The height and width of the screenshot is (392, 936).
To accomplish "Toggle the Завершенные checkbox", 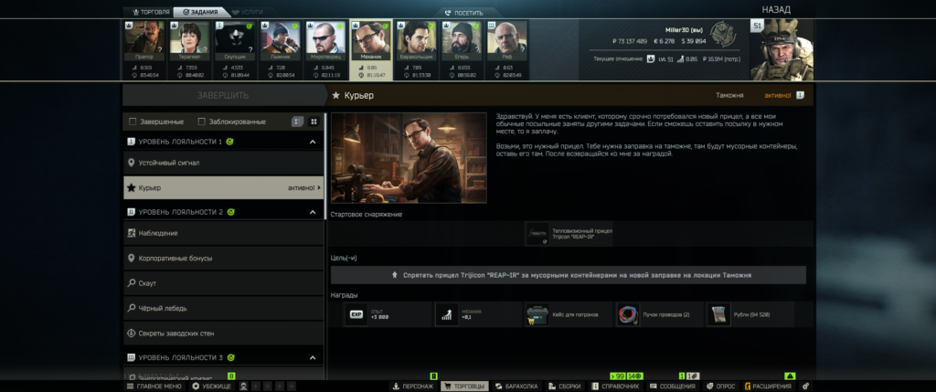I will (x=133, y=122).
